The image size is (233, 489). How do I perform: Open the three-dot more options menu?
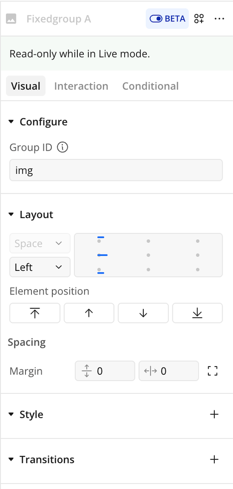point(219,19)
